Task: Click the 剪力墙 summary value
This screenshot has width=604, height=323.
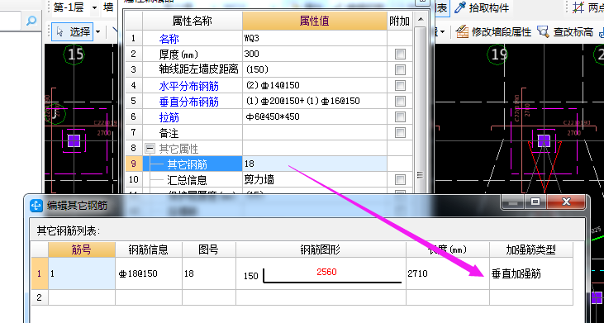Action: (x=314, y=180)
